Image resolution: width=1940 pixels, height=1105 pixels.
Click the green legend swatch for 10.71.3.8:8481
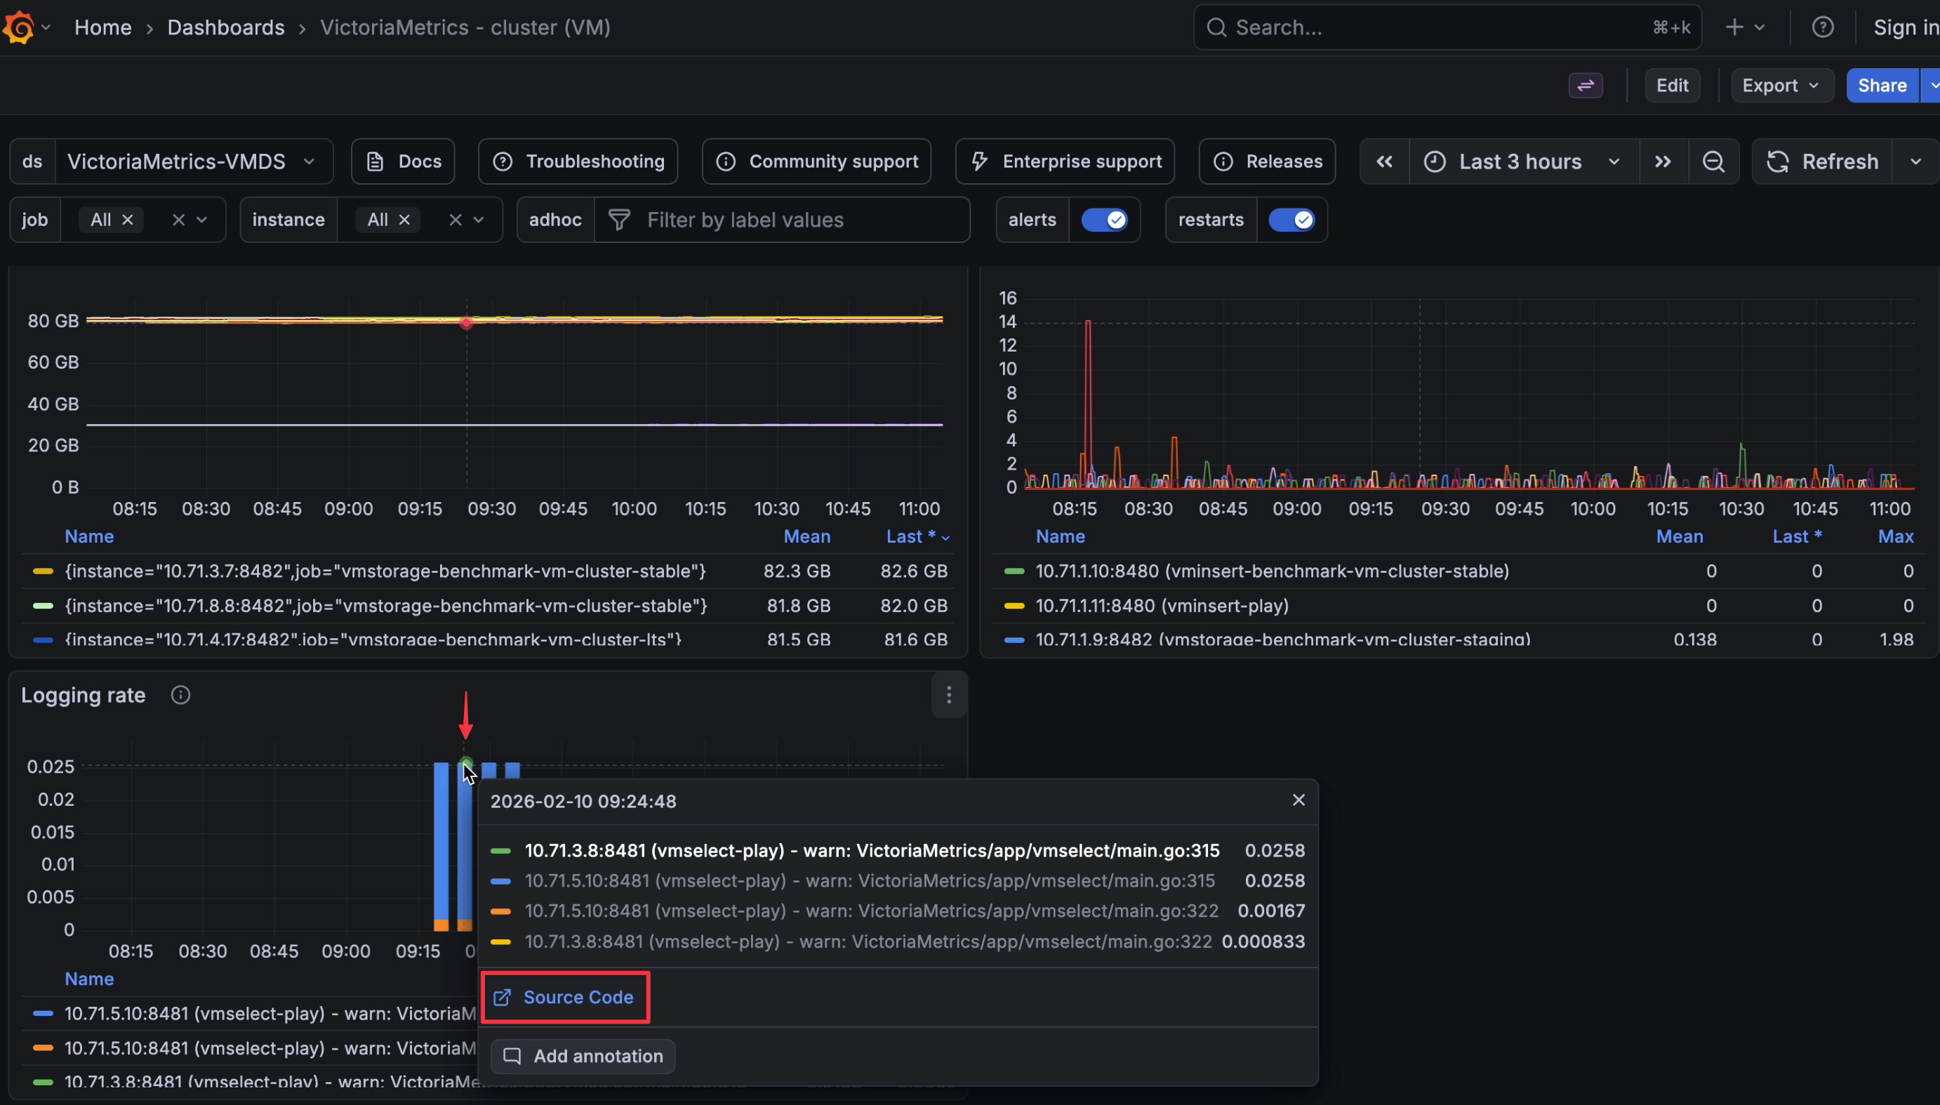pos(500,850)
